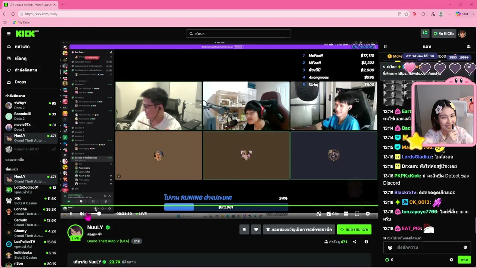Open mavis97x channel in sidebar
The image size is (477, 268).
pos(31,127)
